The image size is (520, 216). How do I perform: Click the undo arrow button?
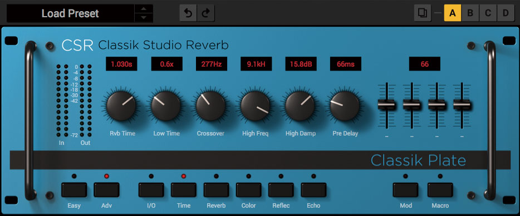point(188,13)
